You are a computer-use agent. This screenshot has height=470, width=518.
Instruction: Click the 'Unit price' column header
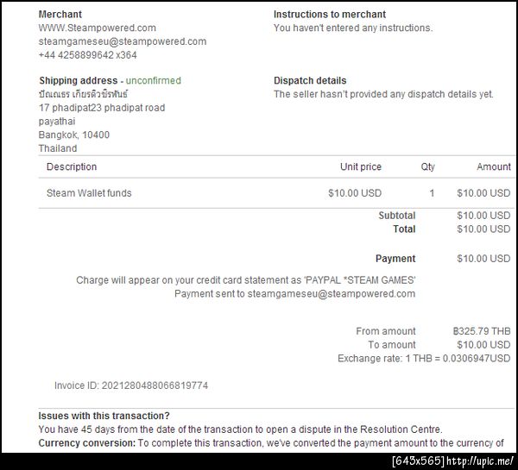coord(361,166)
